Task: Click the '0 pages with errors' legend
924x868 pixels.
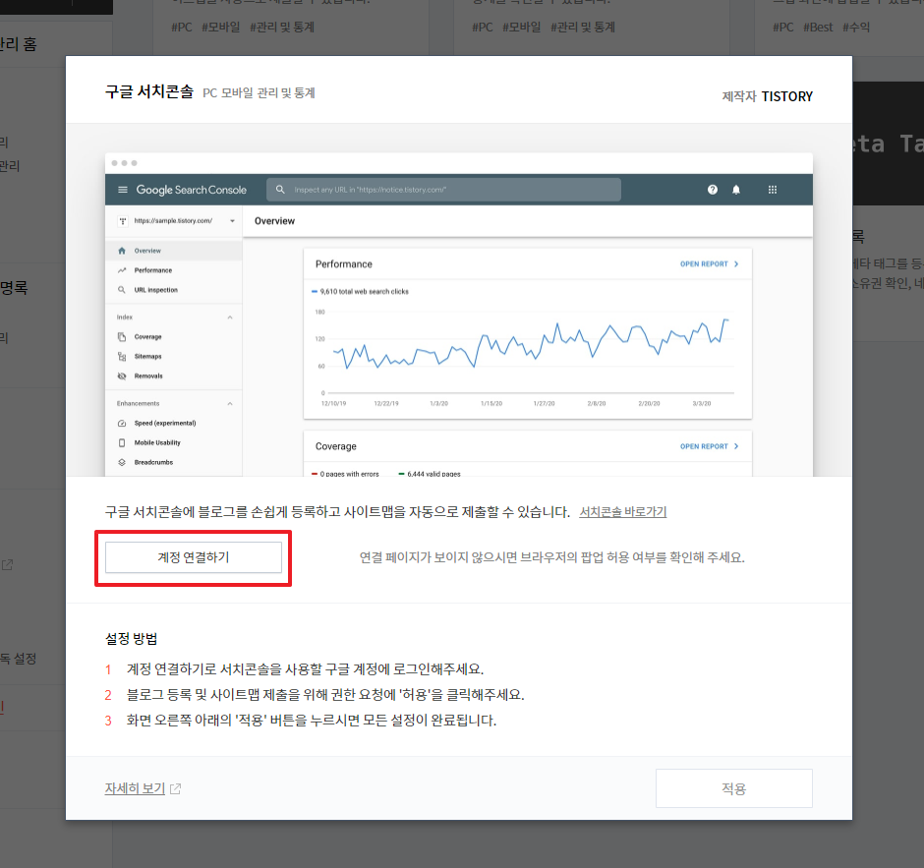Action: click(x=345, y=474)
